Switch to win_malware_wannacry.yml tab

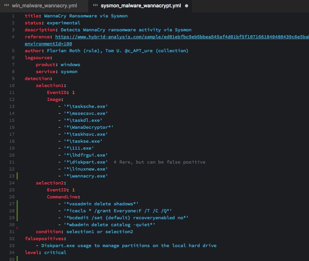(x=44, y=5)
